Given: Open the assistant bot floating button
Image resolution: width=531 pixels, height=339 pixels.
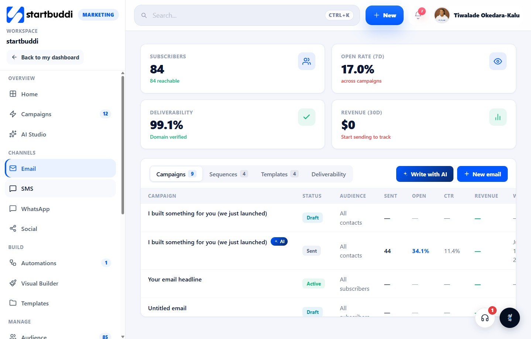Looking at the screenshot, I should 510,318.
